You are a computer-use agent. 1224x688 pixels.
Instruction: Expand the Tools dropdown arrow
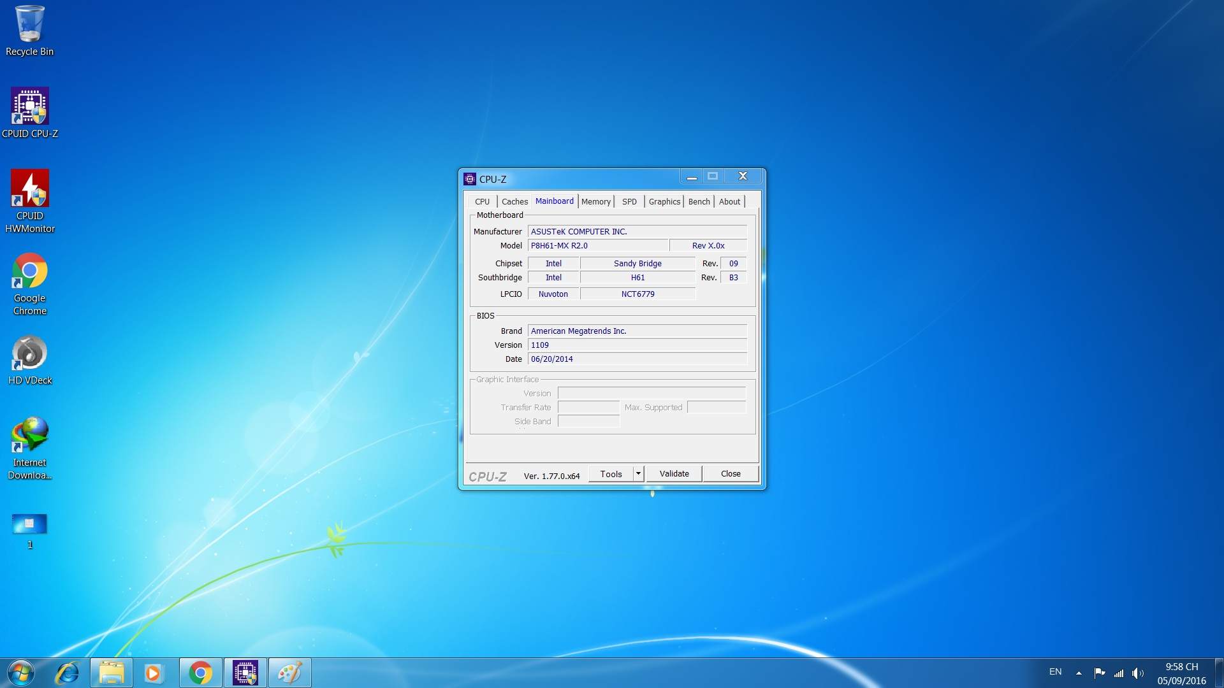click(638, 473)
